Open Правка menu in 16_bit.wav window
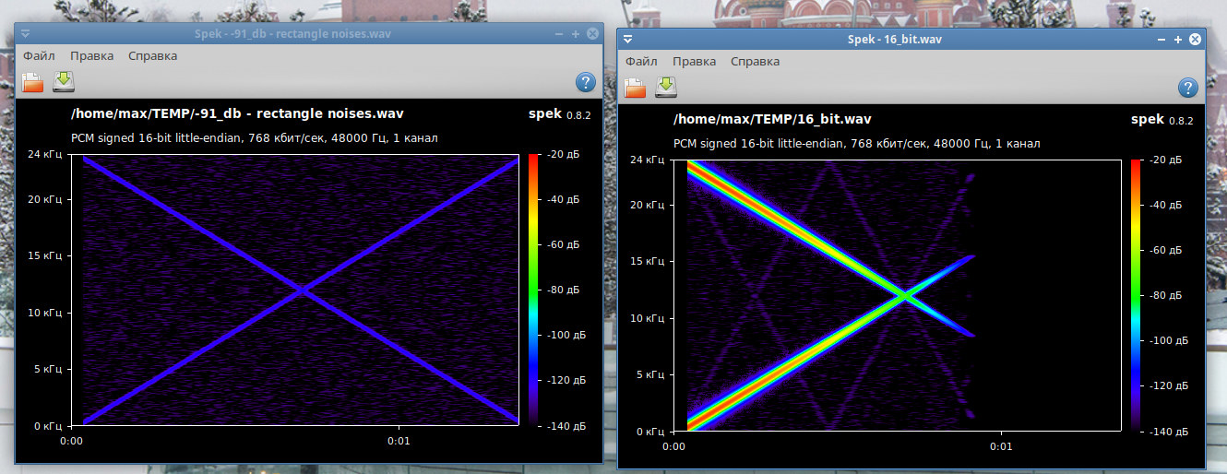 695,61
